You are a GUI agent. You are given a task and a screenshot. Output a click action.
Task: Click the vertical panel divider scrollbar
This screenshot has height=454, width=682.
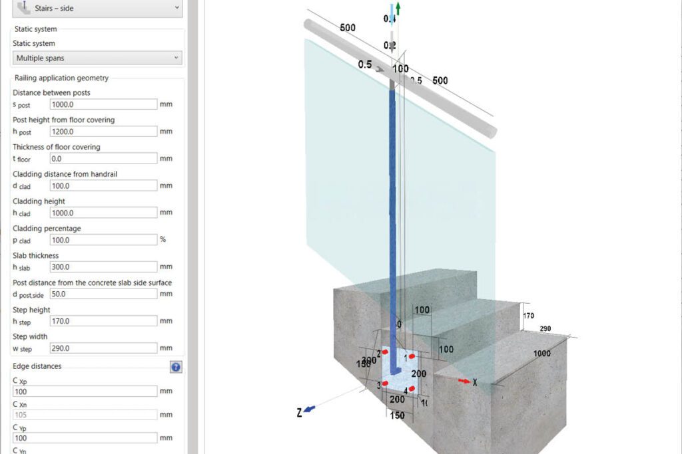pos(193,227)
